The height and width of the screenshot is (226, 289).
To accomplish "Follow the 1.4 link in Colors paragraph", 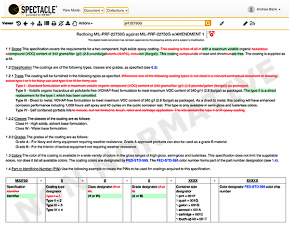I will pyautogui.click(x=274, y=160).
